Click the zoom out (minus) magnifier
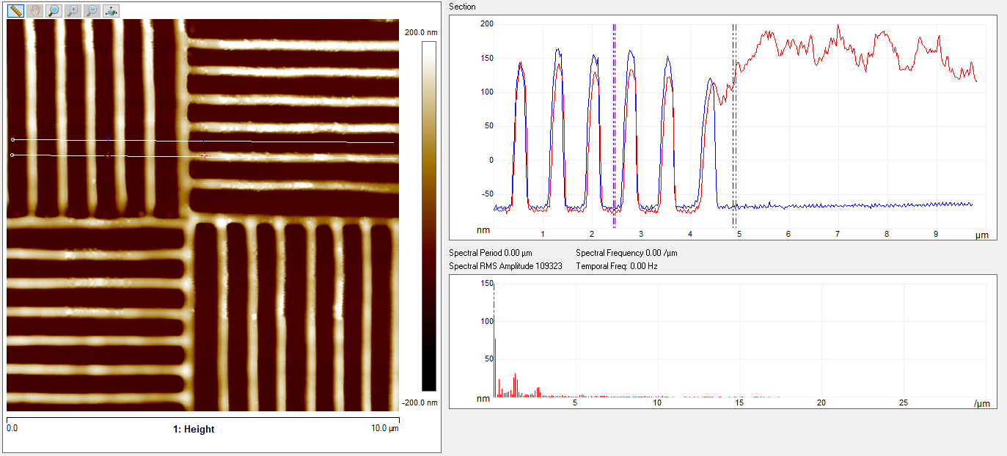 pyautogui.click(x=92, y=11)
